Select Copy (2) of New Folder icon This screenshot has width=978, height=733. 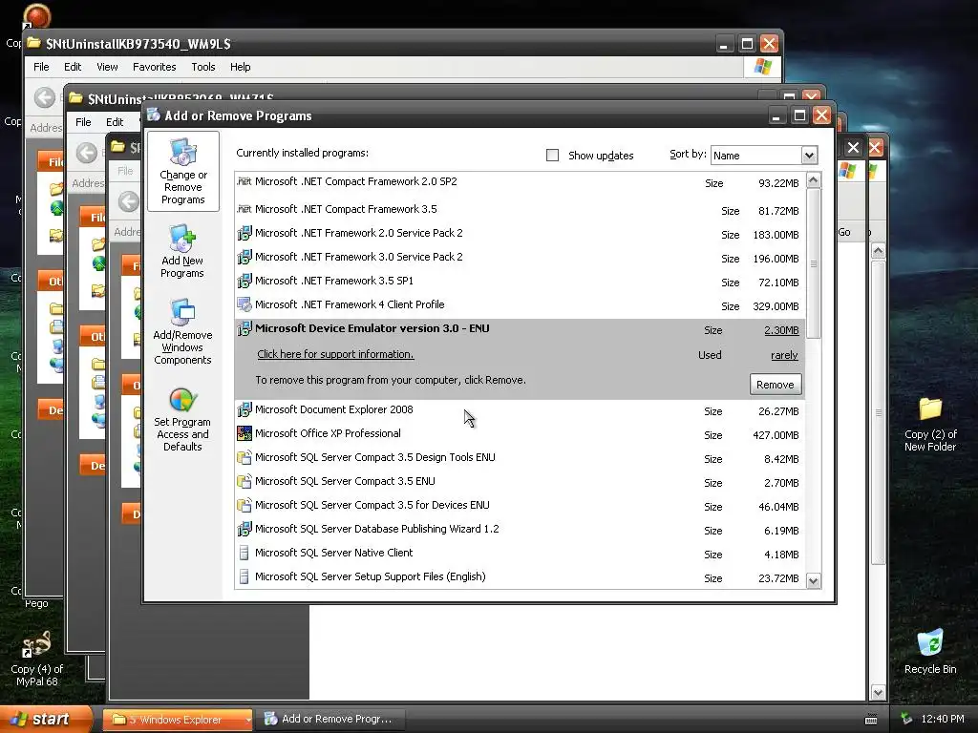click(930, 425)
